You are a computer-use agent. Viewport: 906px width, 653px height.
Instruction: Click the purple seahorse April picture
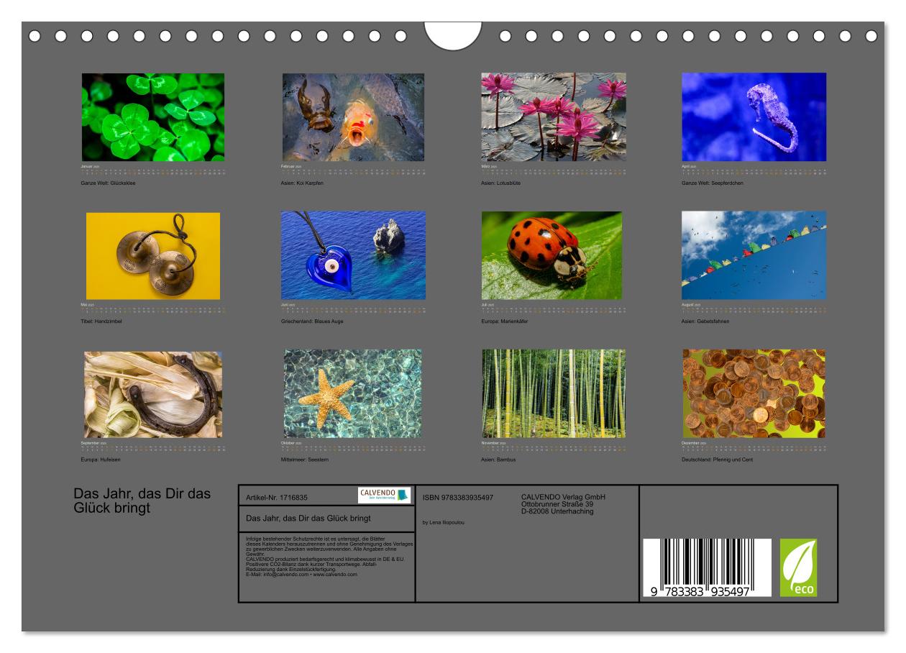click(x=754, y=117)
